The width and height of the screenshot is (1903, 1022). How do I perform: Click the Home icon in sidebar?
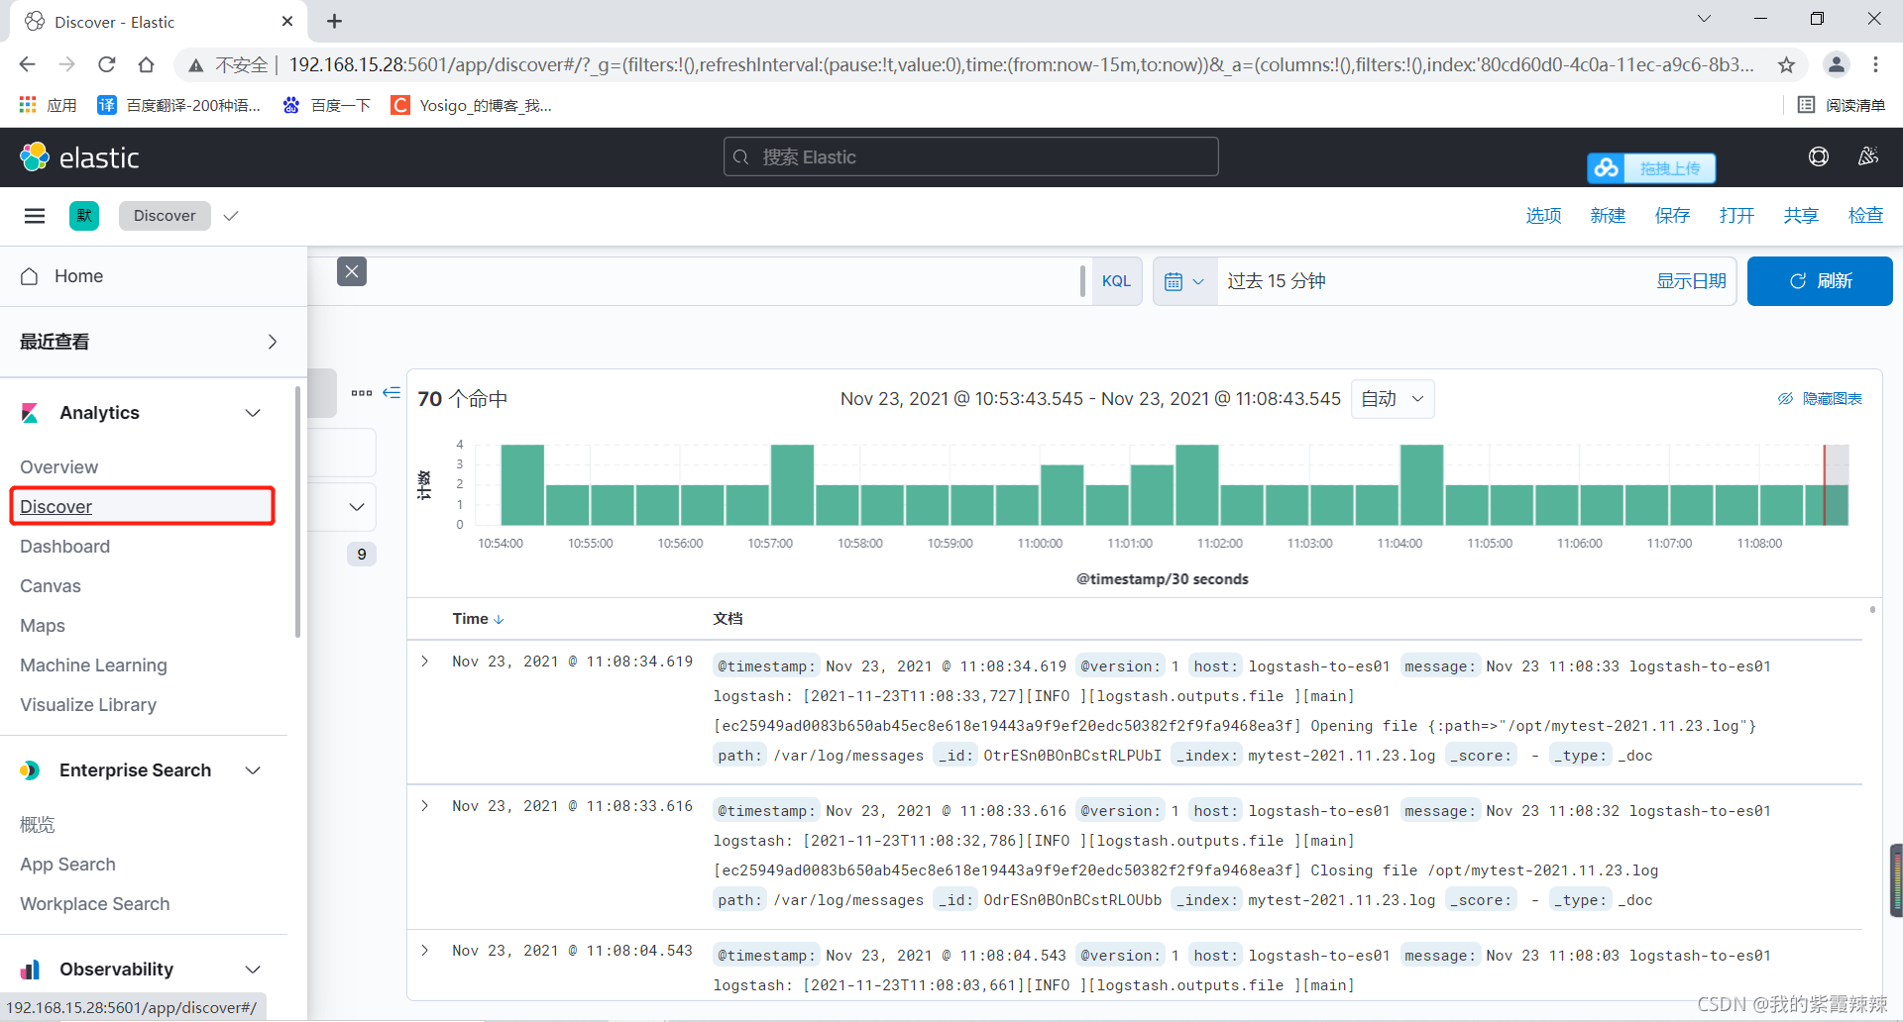click(30, 276)
